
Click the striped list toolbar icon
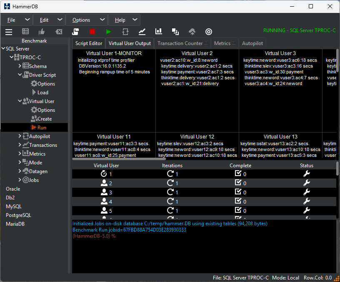[25, 31]
